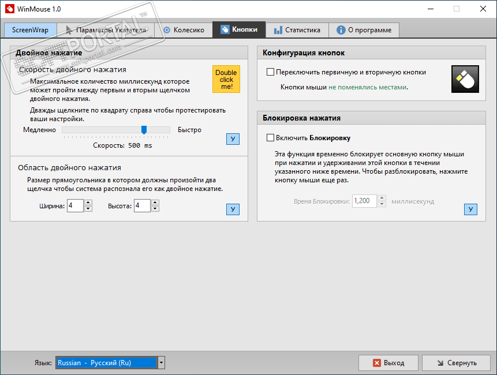497x375 pixels.
Task: Click the Медленно label
Action: 39,130
